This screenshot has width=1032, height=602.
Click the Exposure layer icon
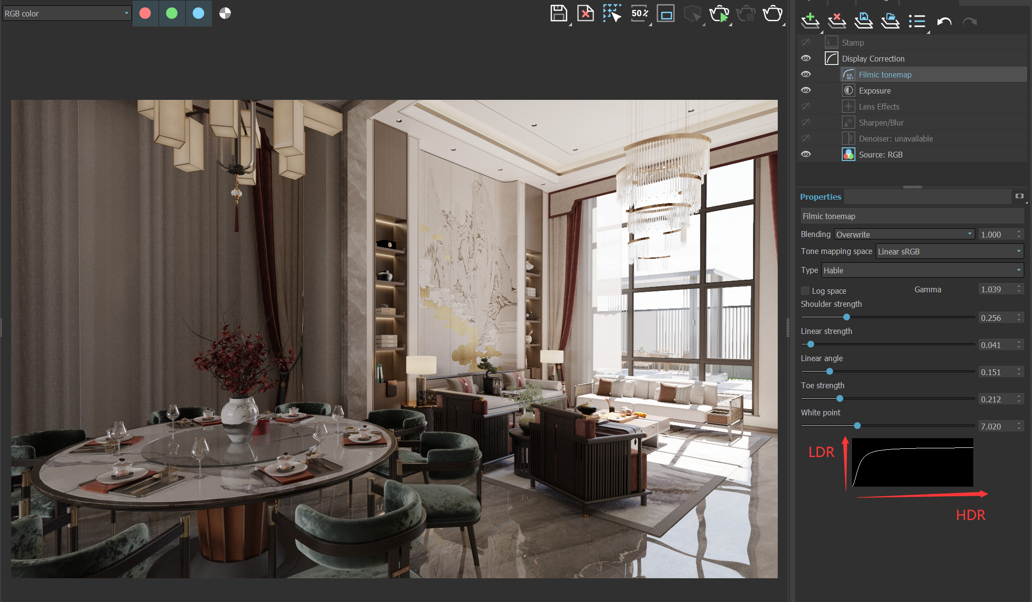pyautogui.click(x=848, y=91)
